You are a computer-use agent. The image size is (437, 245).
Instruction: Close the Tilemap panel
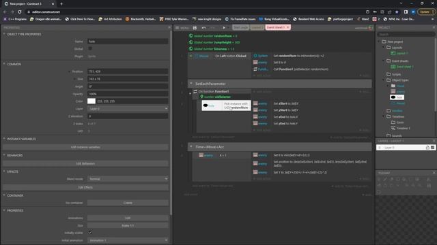pyautogui.click(x=434, y=173)
